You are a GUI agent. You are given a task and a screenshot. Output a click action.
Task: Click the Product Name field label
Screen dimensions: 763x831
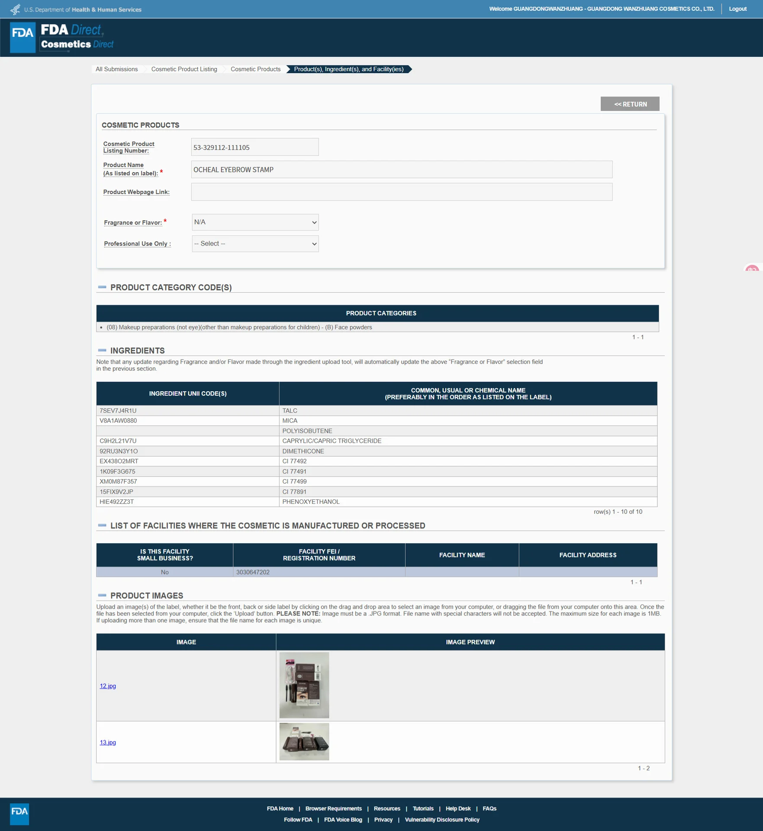130,169
